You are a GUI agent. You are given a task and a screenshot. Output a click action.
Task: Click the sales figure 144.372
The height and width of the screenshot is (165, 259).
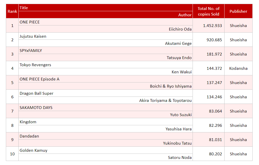click(214, 68)
